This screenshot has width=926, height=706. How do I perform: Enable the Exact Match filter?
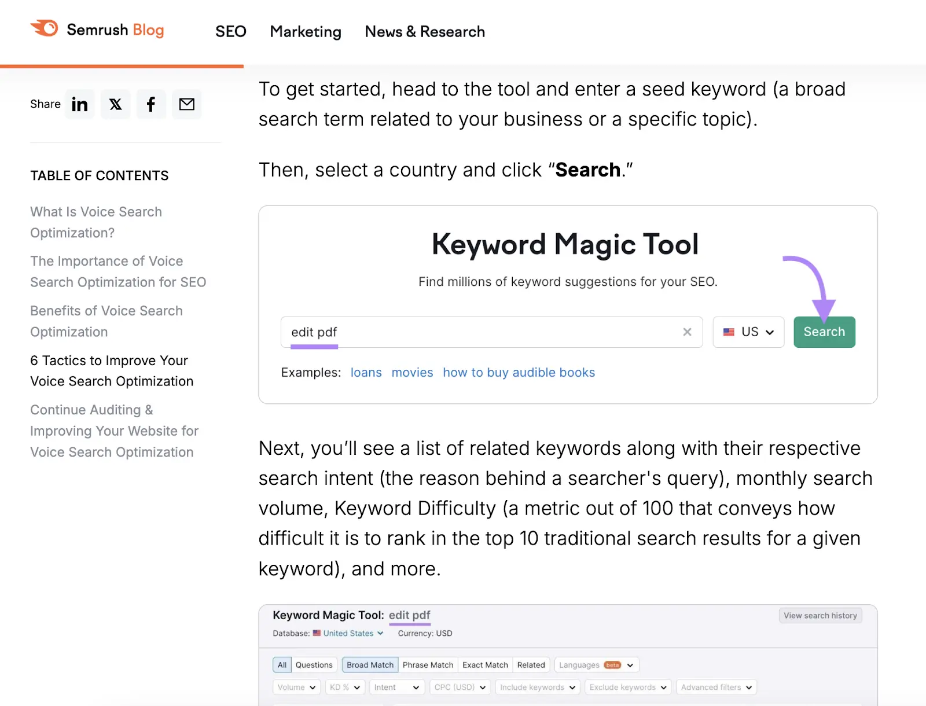pos(485,664)
